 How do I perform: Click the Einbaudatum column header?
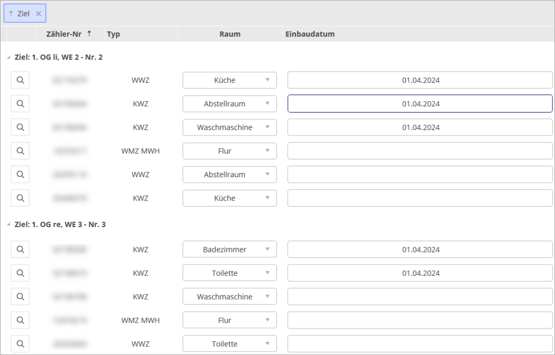click(x=309, y=34)
